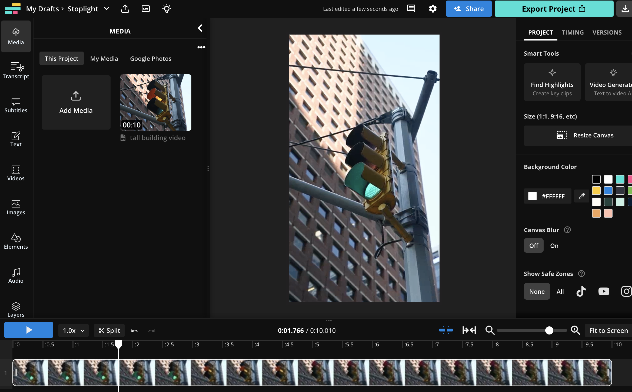
Task: Switch to the Timing tab
Action: [x=573, y=32]
